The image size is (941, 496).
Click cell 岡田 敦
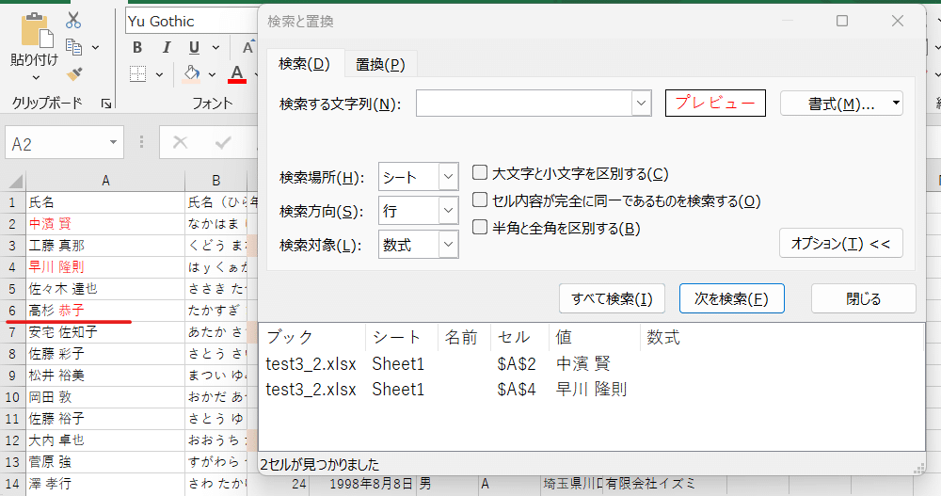[105, 397]
